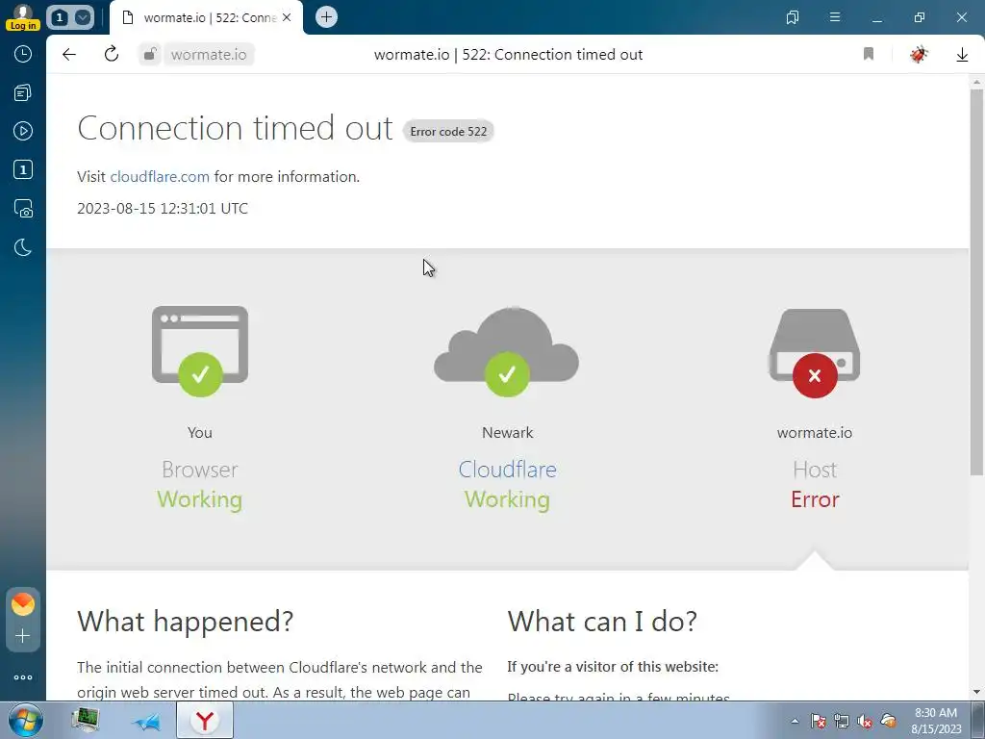Open the sidebar tabs icon showing 1

[x=23, y=169]
